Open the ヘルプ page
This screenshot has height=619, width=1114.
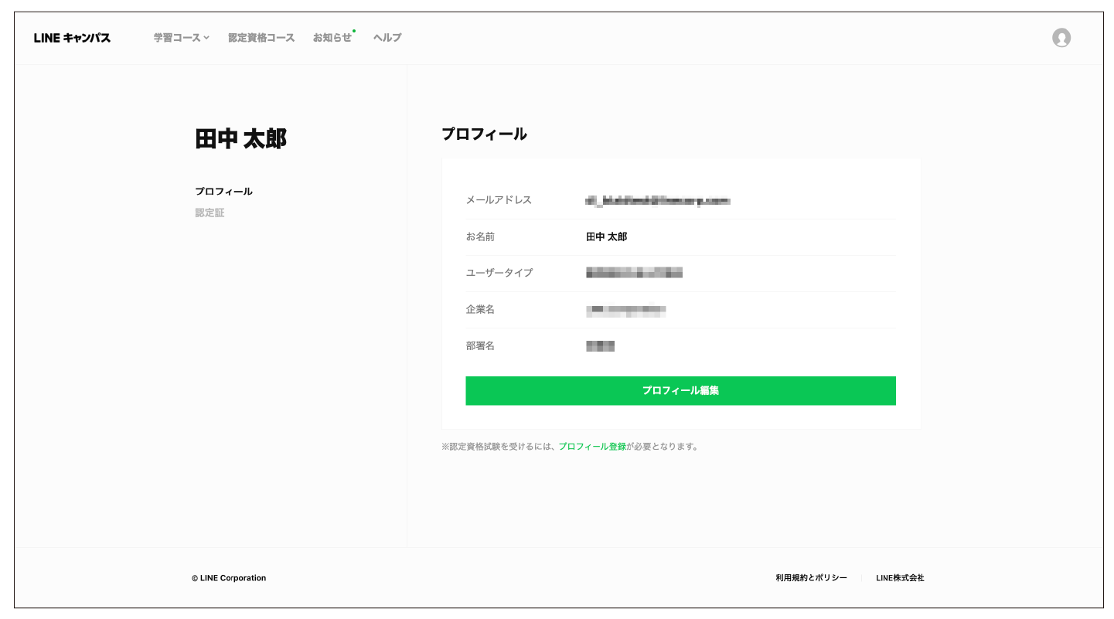387,38
